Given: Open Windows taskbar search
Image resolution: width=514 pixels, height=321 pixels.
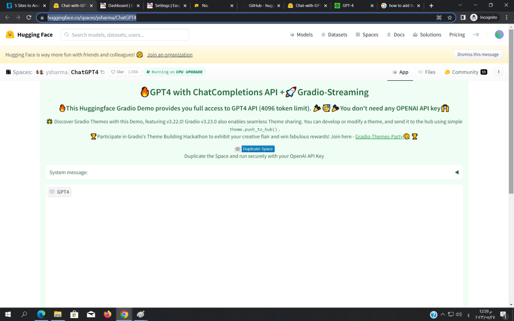Looking at the screenshot, I should click(24, 314).
